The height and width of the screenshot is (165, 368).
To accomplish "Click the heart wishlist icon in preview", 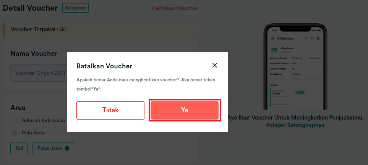I will [x=312, y=38].
